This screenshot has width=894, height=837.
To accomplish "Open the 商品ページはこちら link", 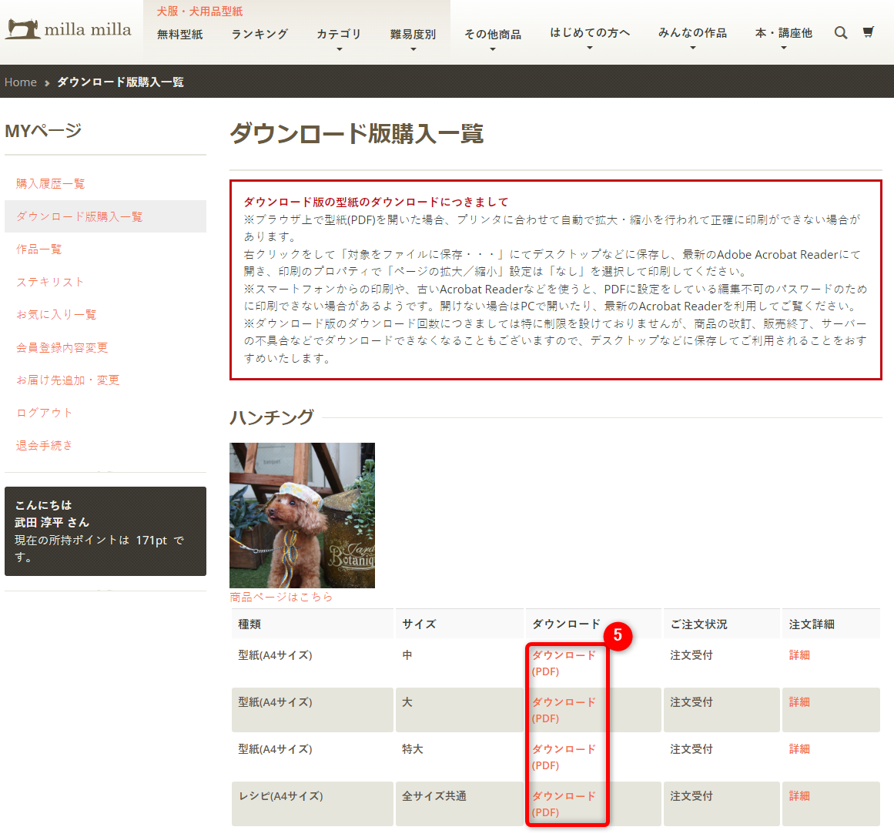I will [x=281, y=597].
